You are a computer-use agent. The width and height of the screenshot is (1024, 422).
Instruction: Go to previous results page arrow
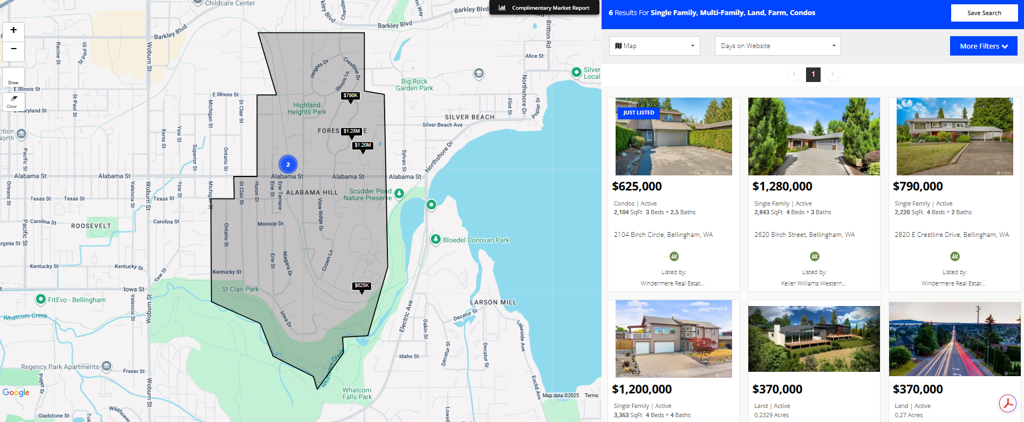coord(794,74)
